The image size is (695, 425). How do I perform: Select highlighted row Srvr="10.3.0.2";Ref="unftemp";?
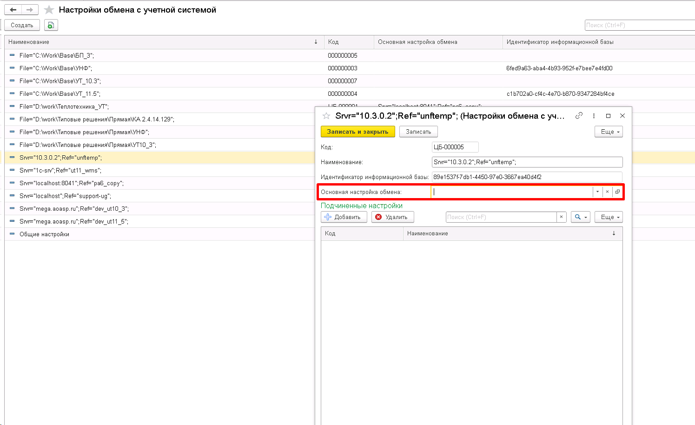159,158
